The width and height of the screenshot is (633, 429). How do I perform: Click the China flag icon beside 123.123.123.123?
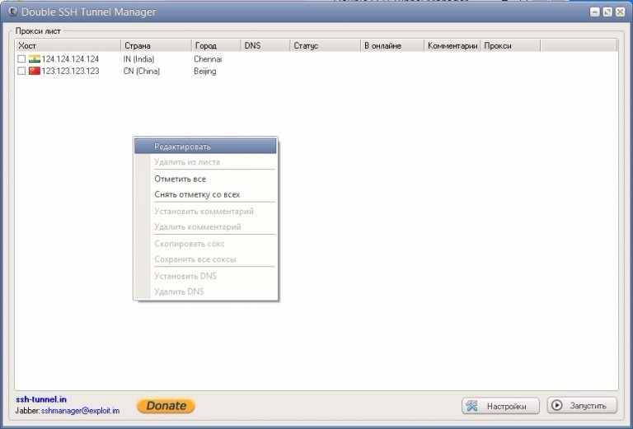(x=35, y=71)
